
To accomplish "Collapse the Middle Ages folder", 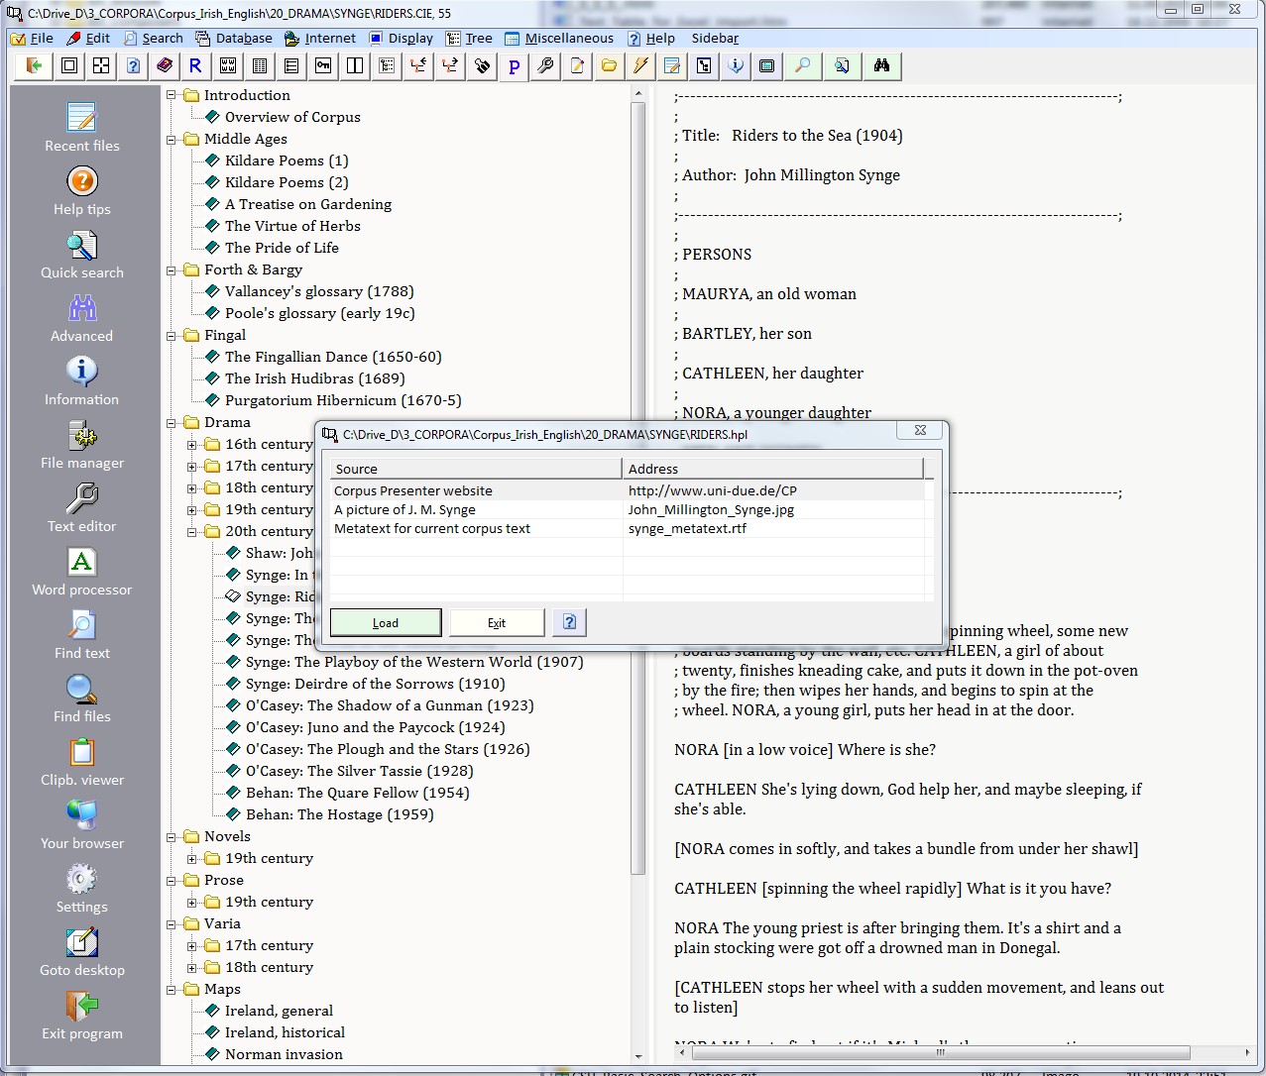I will point(172,140).
